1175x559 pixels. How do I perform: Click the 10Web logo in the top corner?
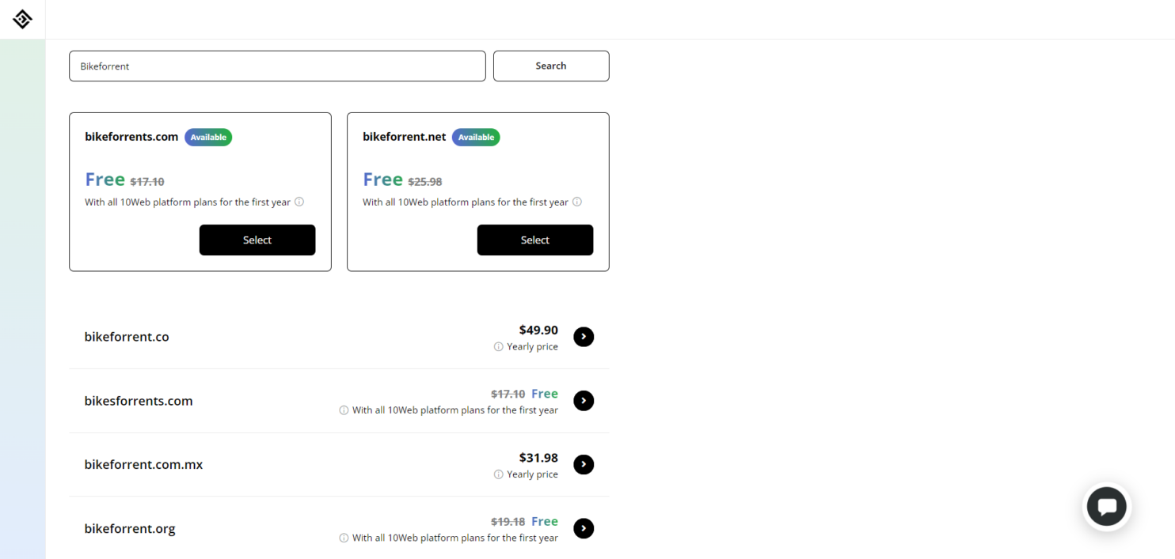(x=22, y=19)
